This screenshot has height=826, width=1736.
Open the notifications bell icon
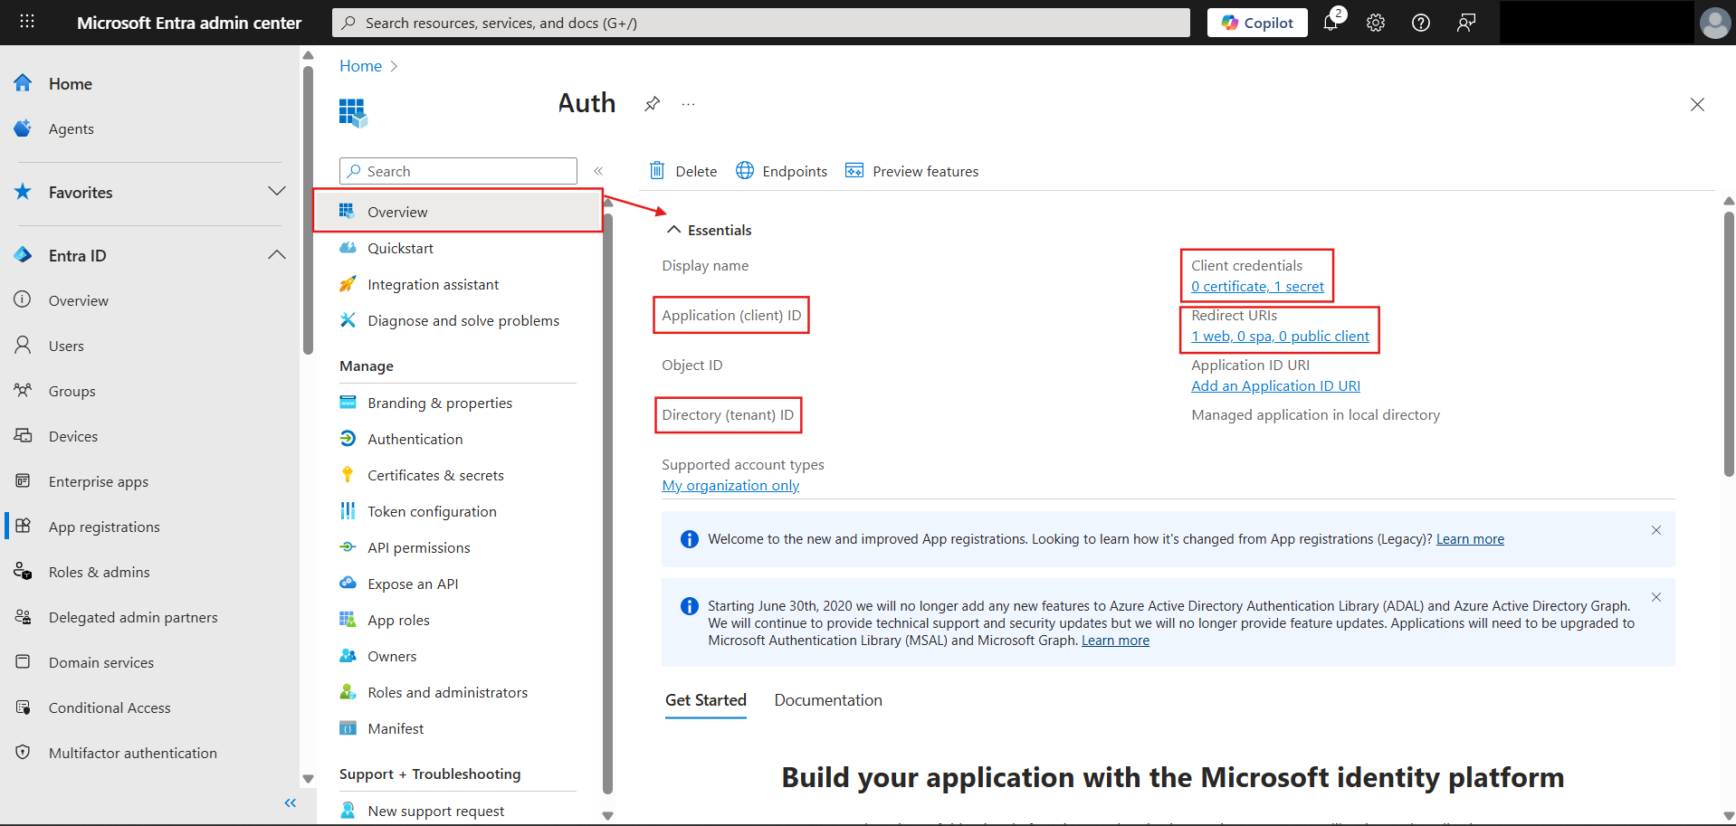pos(1331,23)
